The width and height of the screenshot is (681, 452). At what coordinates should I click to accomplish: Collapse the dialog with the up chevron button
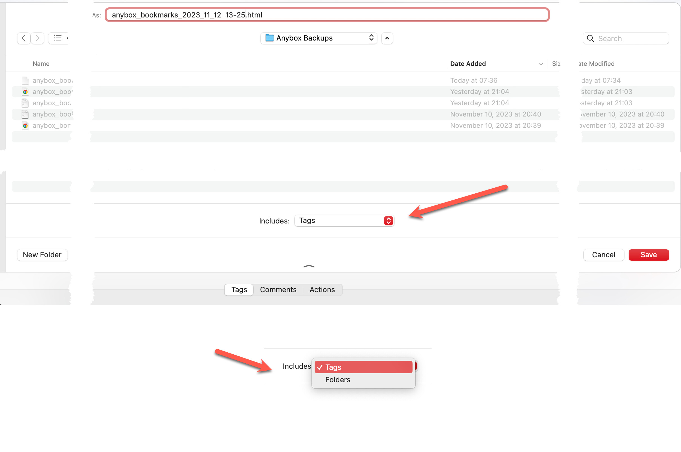click(387, 38)
